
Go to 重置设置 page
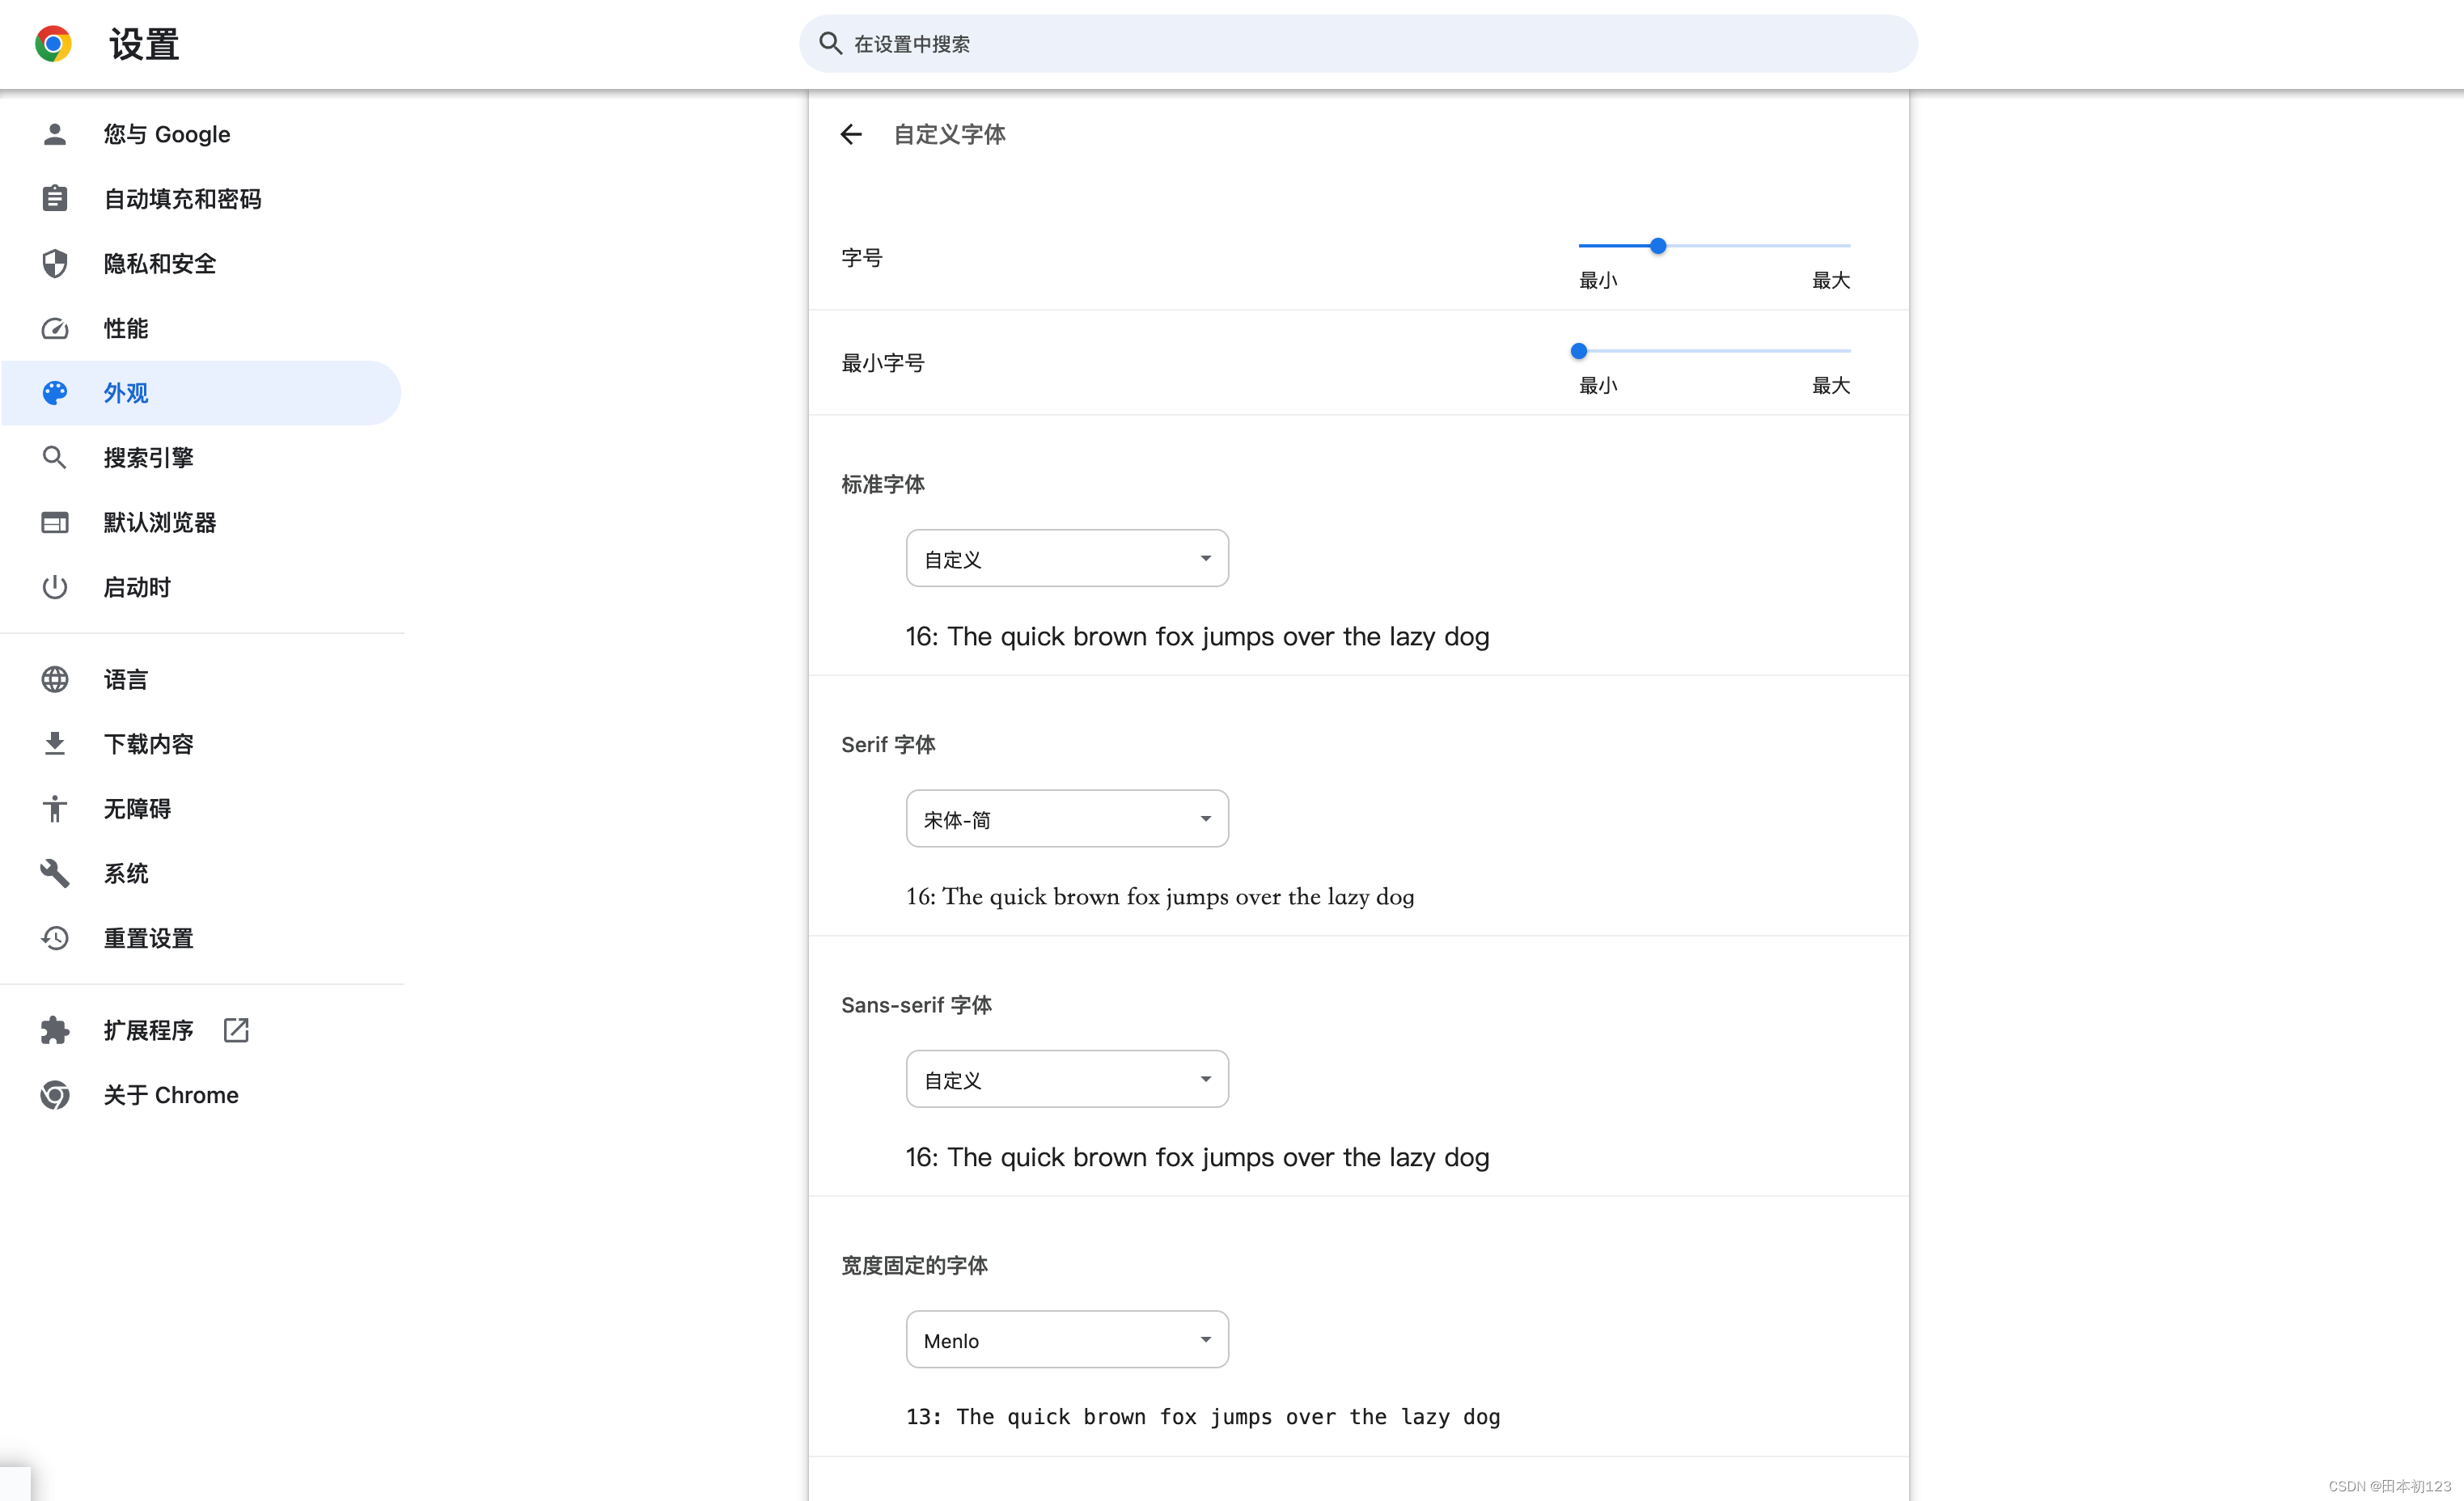coord(202,938)
